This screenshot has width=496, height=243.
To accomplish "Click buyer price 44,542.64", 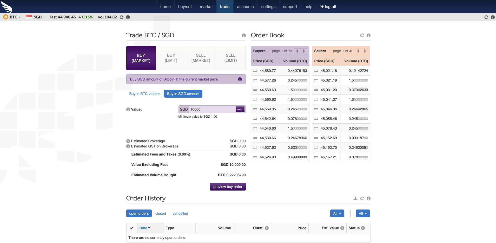I will coord(268,119).
